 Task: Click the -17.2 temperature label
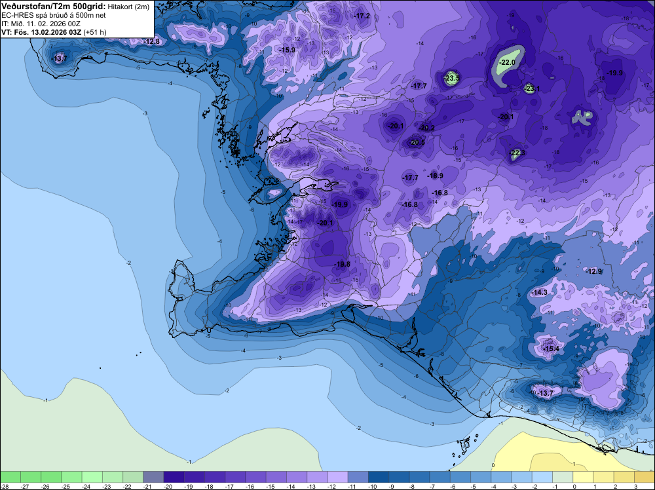(x=362, y=16)
